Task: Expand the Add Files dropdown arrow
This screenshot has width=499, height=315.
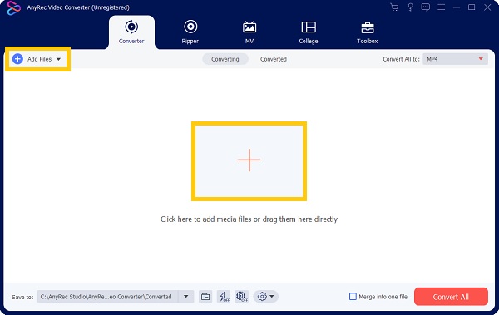Action: (x=58, y=59)
